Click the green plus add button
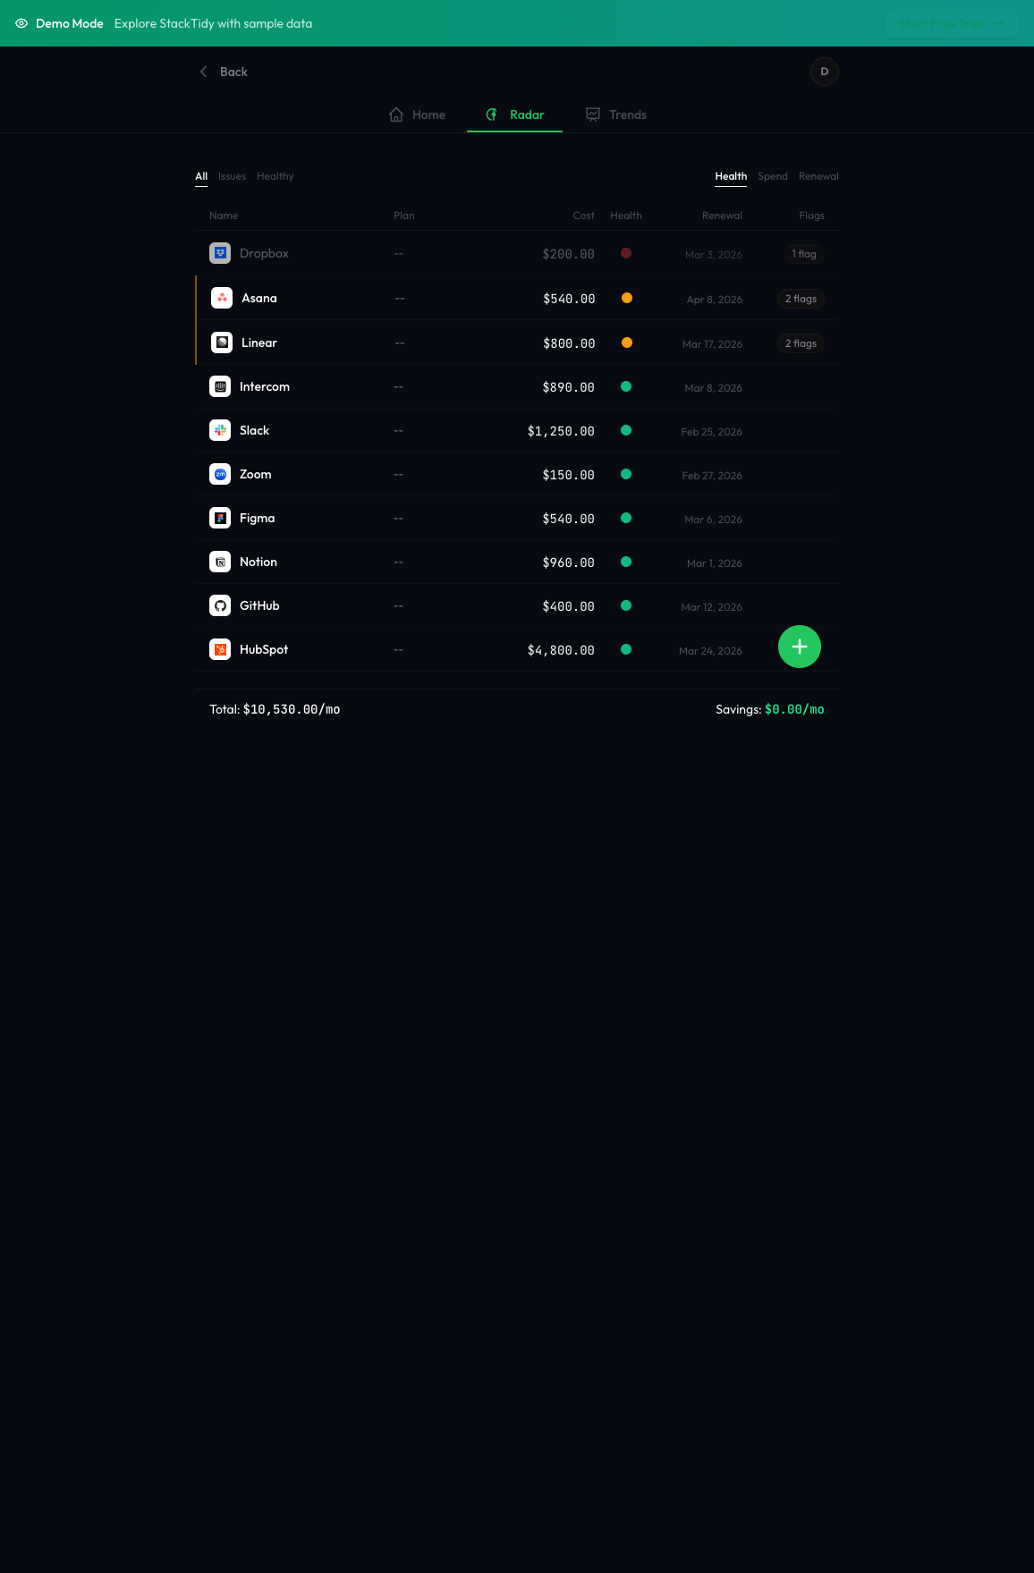 coord(800,647)
